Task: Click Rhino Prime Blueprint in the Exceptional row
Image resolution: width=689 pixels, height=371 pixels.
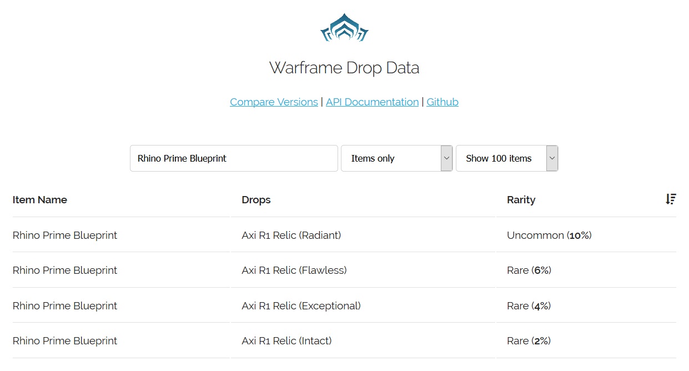Action: point(65,306)
